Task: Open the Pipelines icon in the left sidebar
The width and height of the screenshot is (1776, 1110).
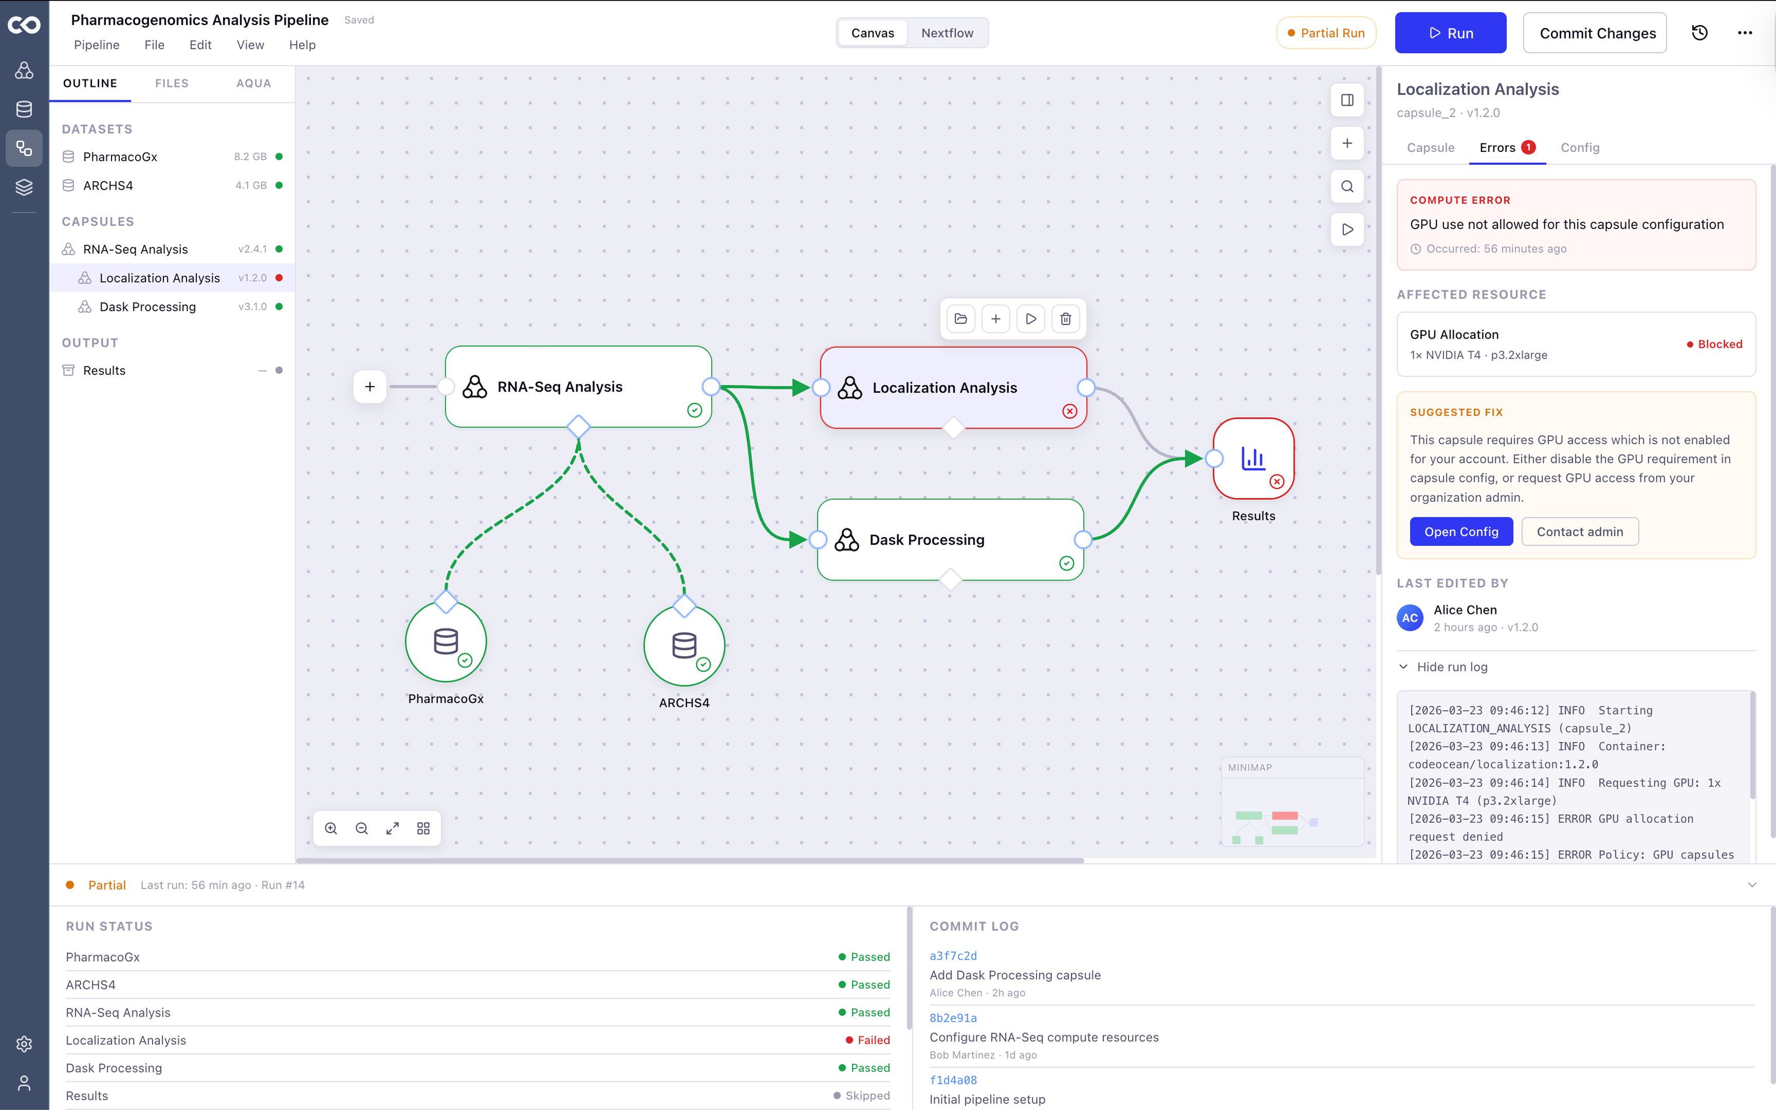Action: pyautogui.click(x=24, y=148)
